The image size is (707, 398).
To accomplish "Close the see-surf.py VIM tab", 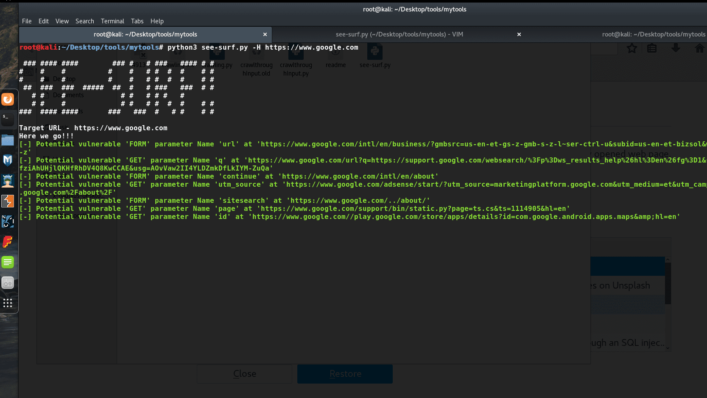I will click(519, 34).
